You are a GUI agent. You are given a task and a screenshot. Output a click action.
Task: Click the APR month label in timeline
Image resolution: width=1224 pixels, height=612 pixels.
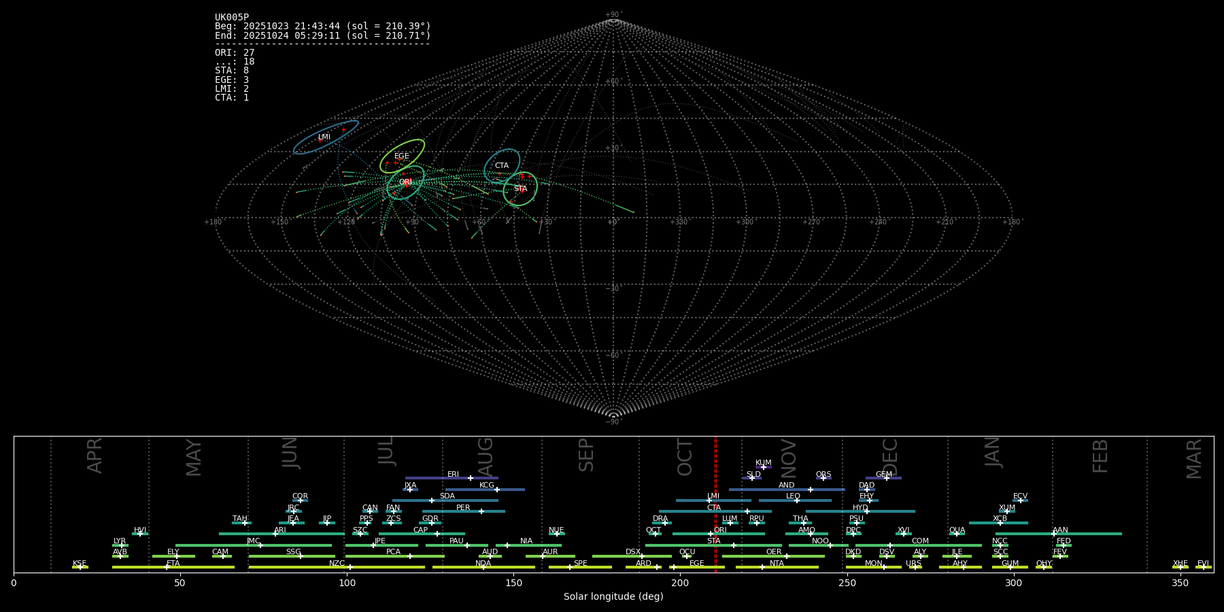coord(95,456)
